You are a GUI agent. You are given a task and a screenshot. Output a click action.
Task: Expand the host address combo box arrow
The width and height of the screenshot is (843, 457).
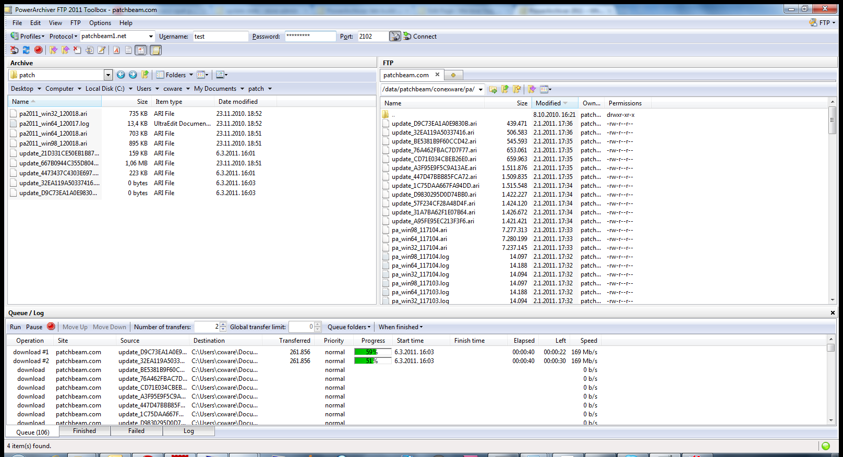[151, 36]
